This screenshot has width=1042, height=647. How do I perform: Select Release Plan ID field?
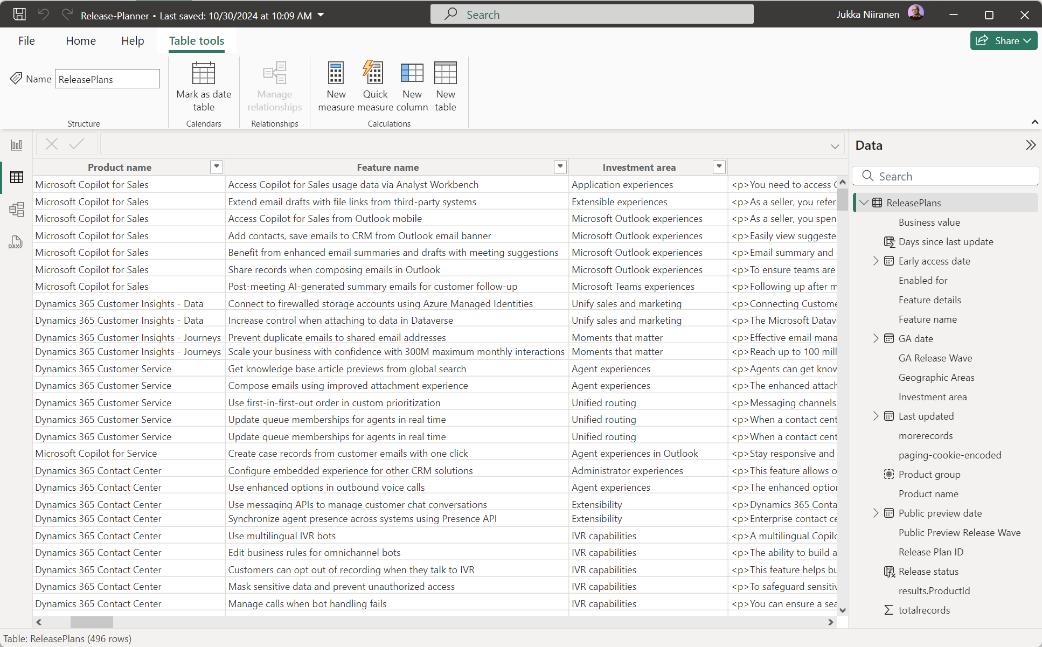[930, 552]
